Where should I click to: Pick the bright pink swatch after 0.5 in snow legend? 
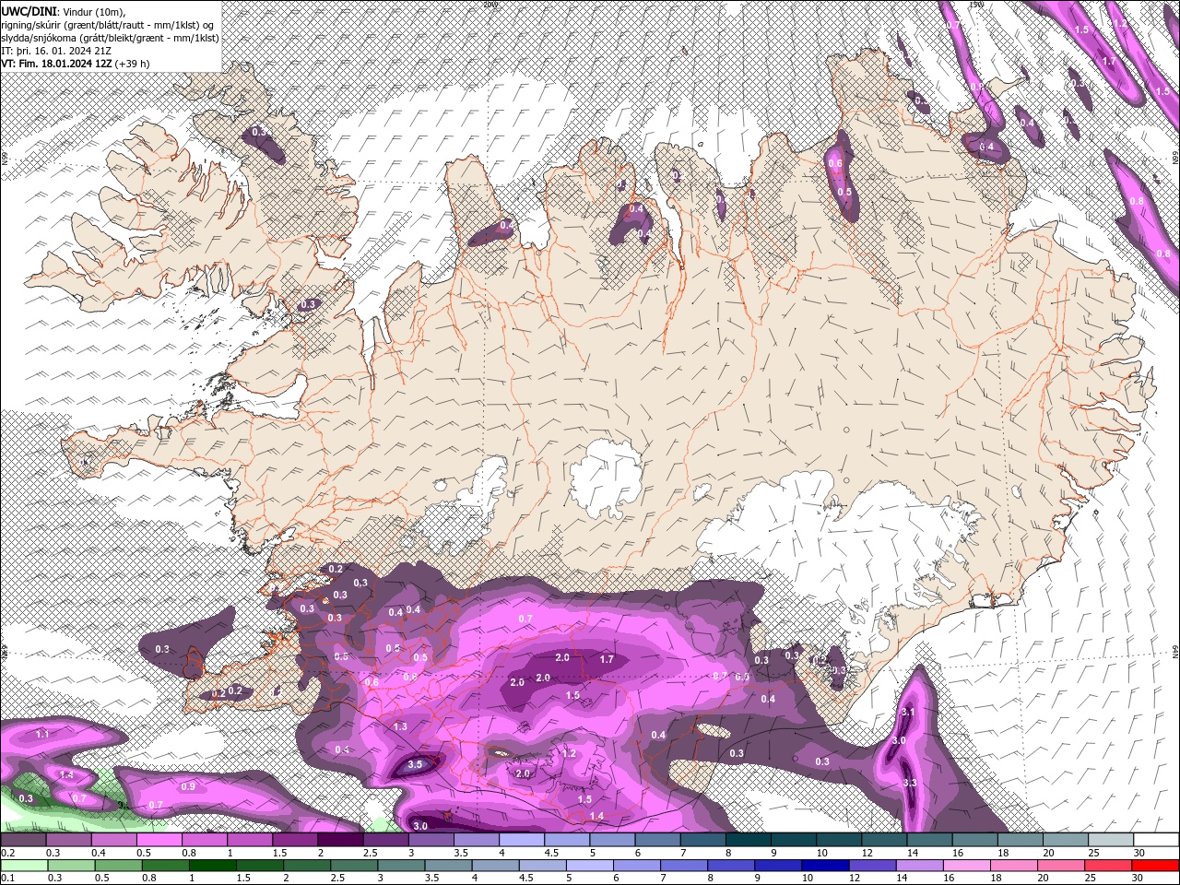[x=160, y=840]
